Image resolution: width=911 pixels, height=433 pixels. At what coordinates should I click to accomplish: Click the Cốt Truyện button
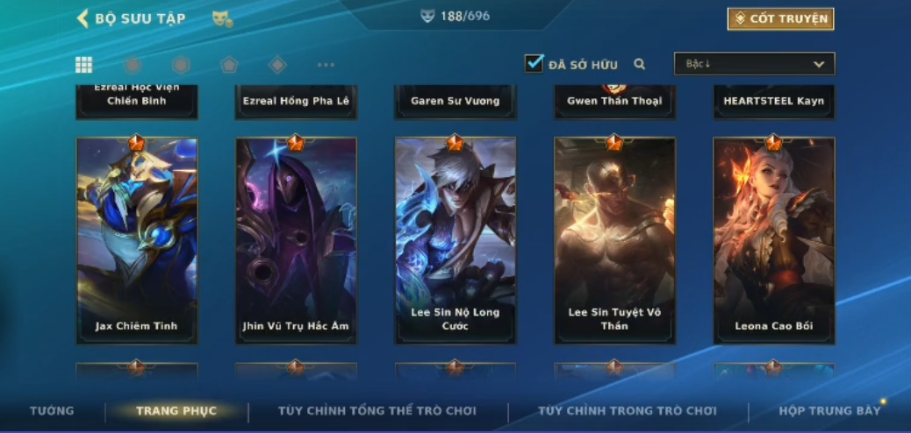[780, 18]
